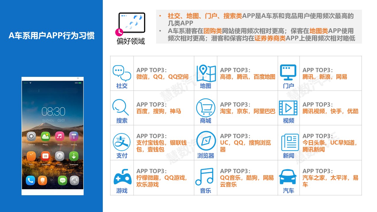Image resolution: width=377 pixels, height=212 pixels.
Task: Click the first bullet starting with 社交、地图、门户
Action: (260, 19)
